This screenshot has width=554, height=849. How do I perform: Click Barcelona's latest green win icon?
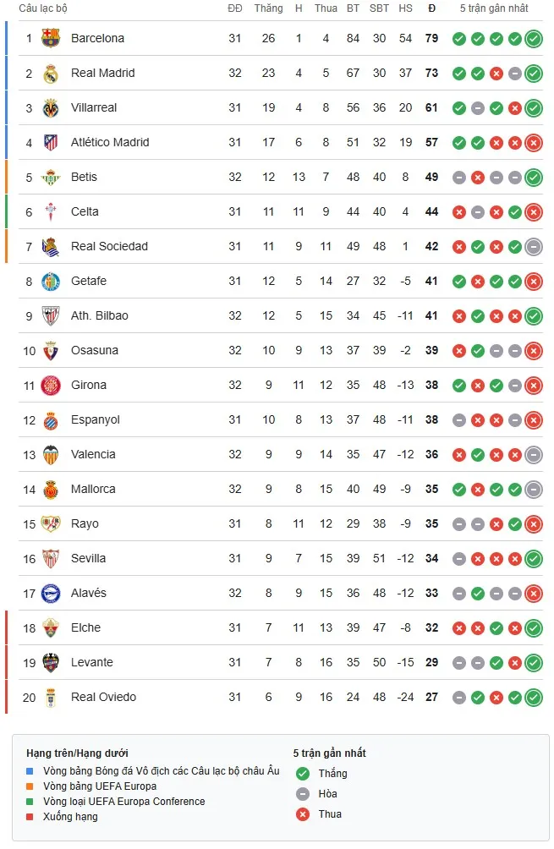(x=533, y=38)
